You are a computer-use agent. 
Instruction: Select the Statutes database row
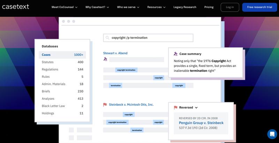(62, 62)
